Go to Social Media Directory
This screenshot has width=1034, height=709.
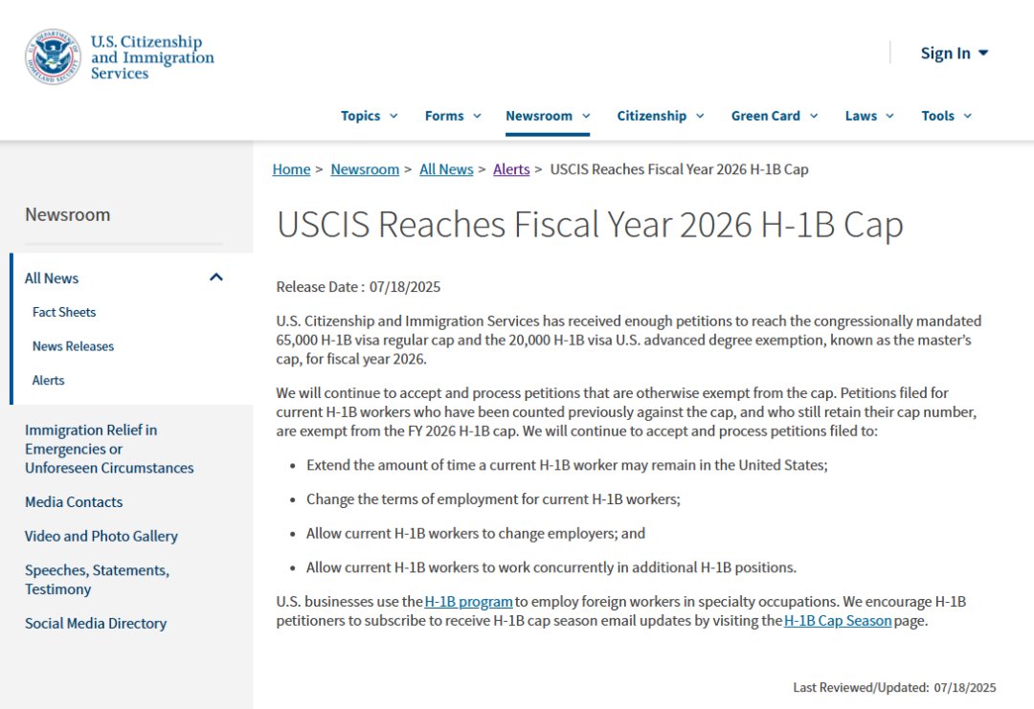[x=96, y=623]
